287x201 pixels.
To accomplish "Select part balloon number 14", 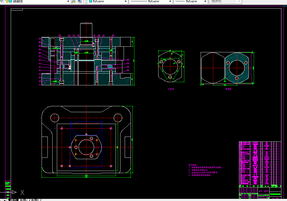I will click(x=40, y=38).
